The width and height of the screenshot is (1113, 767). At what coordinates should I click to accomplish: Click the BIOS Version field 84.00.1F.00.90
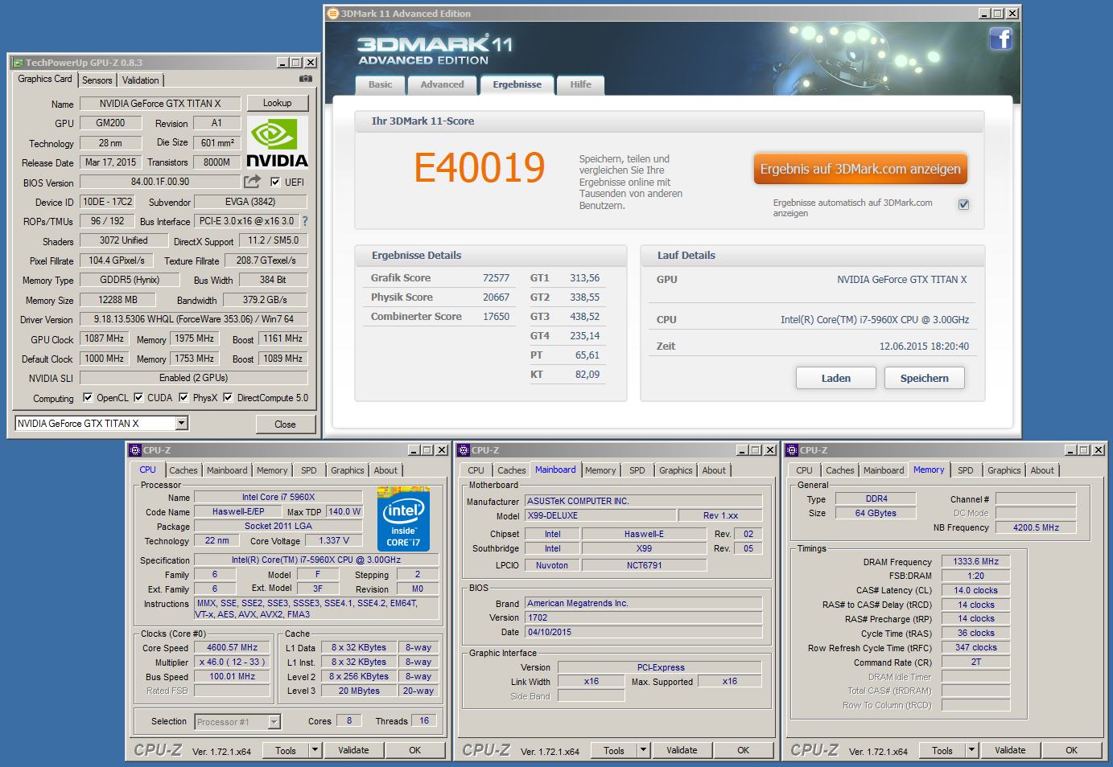pyautogui.click(x=160, y=183)
